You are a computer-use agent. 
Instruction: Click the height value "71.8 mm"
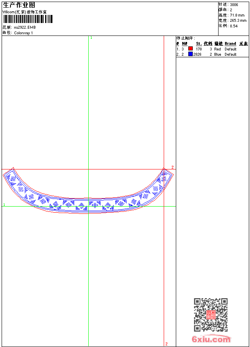tap(237, 15)
